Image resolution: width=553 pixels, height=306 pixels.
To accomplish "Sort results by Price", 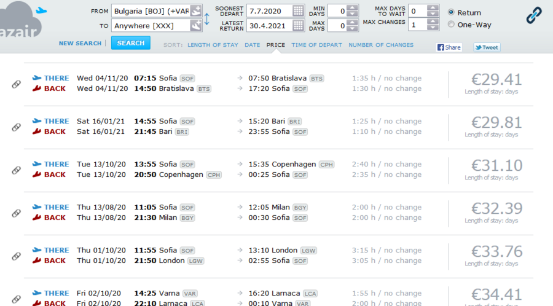I will point(275,45).
